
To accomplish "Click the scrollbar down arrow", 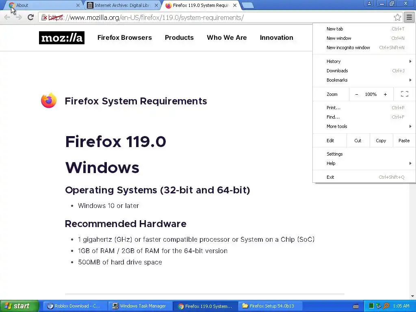I will coord(412,296).
